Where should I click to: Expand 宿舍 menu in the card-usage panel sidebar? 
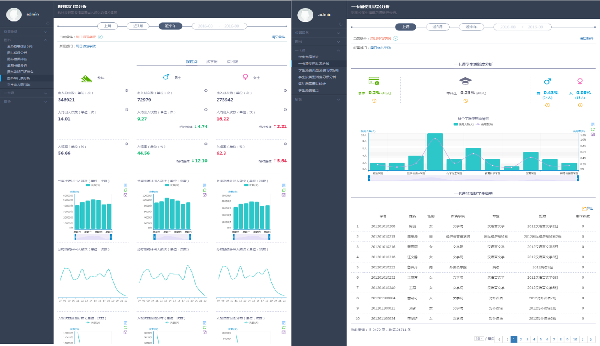[x=319, y=99]
